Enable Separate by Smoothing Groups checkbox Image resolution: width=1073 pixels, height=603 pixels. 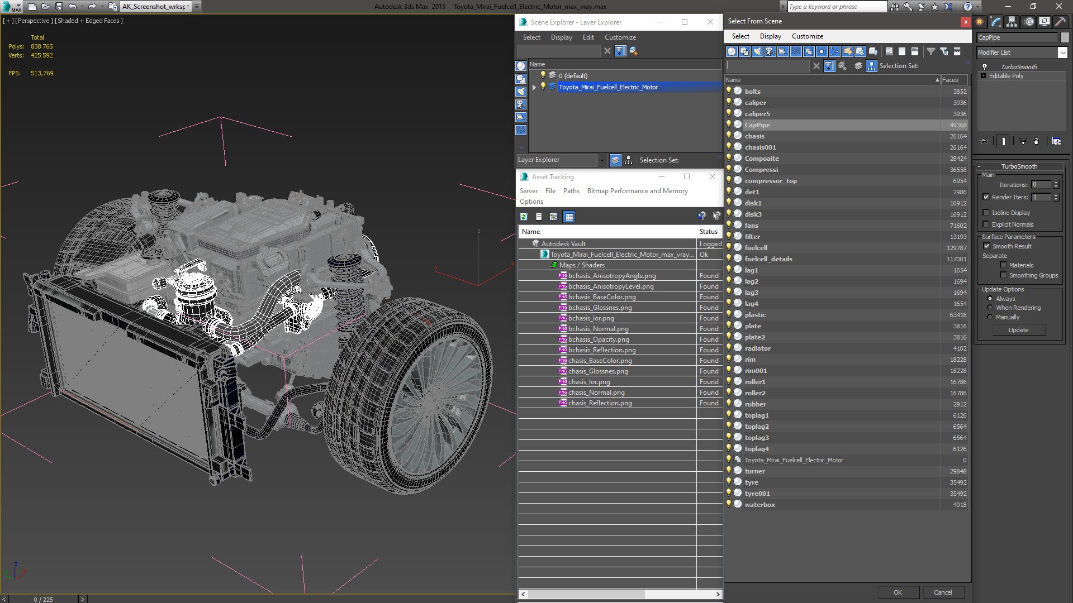(1003, 275)
